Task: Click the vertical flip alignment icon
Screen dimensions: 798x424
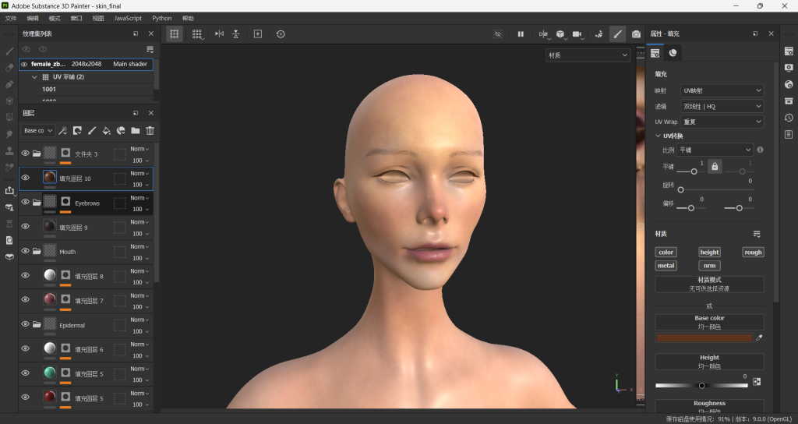Action: tap(235, 34)
